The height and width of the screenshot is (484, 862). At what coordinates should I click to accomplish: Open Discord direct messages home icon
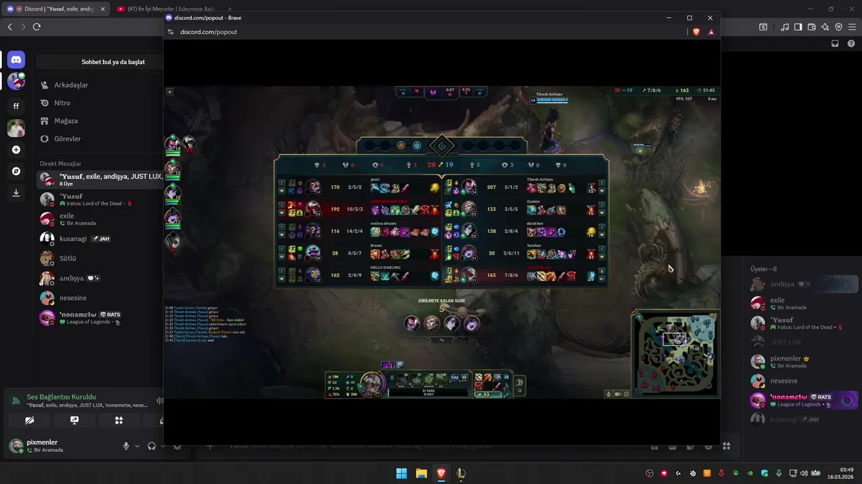click(x=16, y=60)
